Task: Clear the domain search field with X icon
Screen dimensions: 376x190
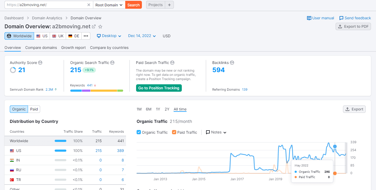Action: click(x=89, y=5)
